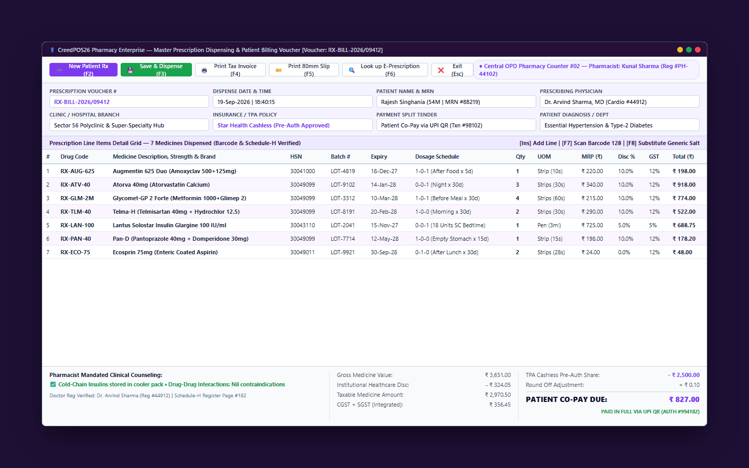Select the Glycomet-GP 2 Forte description cell
Screen dimensions: 749x468
pos(179,198)
